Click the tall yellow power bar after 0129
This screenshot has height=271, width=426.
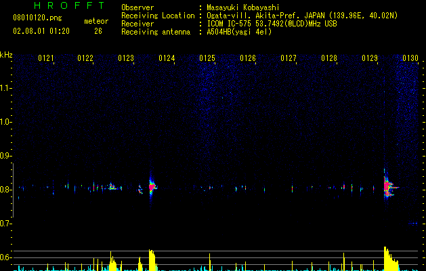391,259
